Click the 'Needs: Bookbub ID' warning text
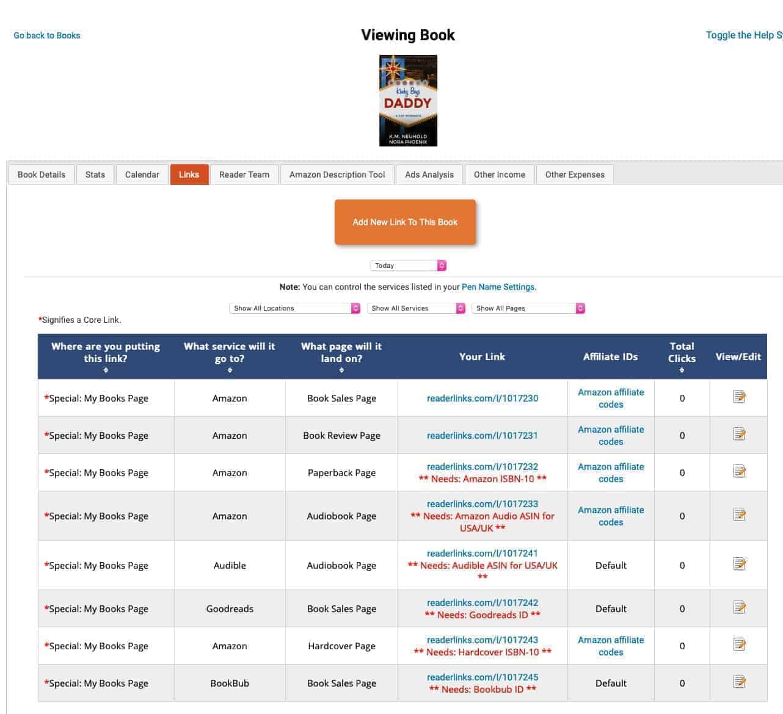This screenshot has height=714, width=783. point(483,690)
